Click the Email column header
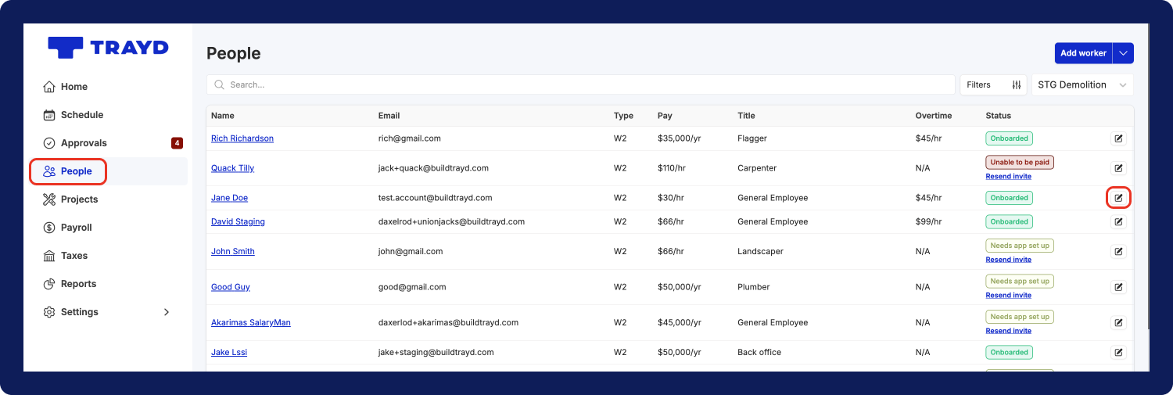 pyautogui.click(x=389, y=116)
